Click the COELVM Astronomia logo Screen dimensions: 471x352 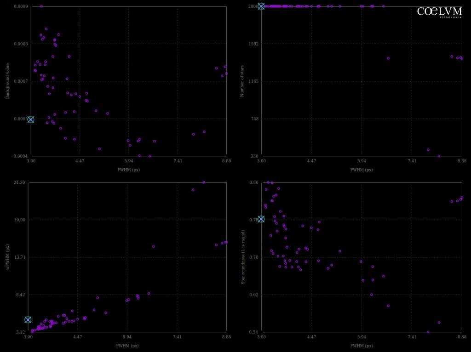[439, 12]
